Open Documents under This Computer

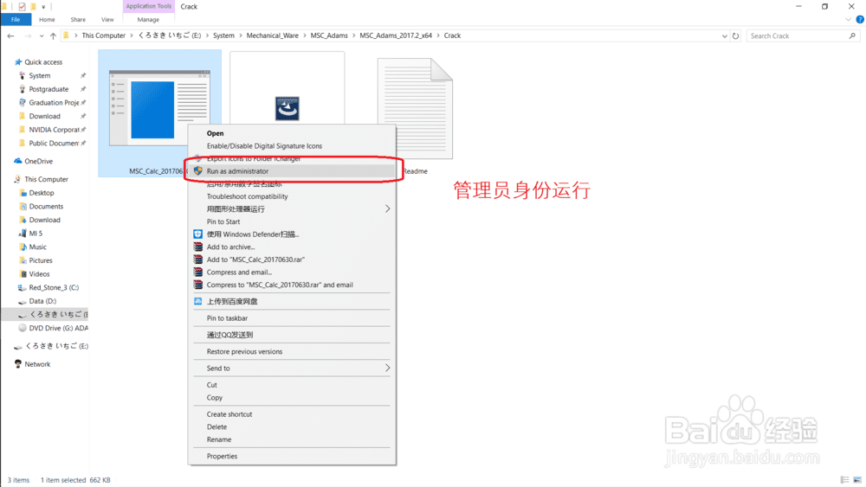click(46, 206)
